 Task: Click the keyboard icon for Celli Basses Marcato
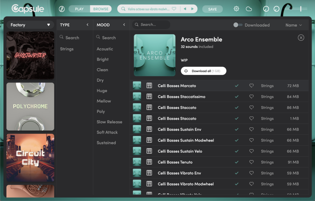coord(149,86)
